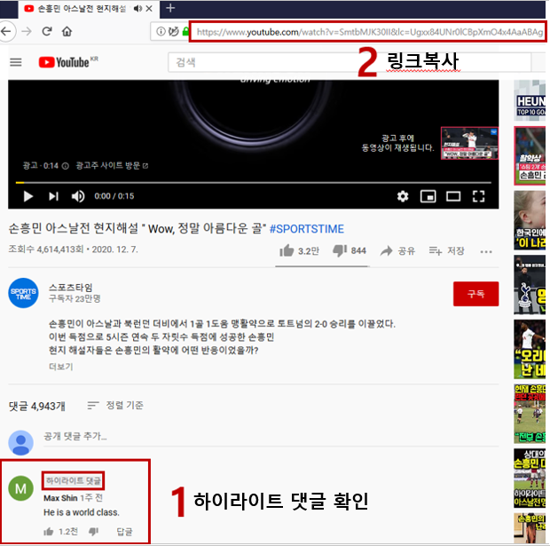Open the #SPORTSTIME hashtag link
The image size is (550, 546).
click(307, 229)
